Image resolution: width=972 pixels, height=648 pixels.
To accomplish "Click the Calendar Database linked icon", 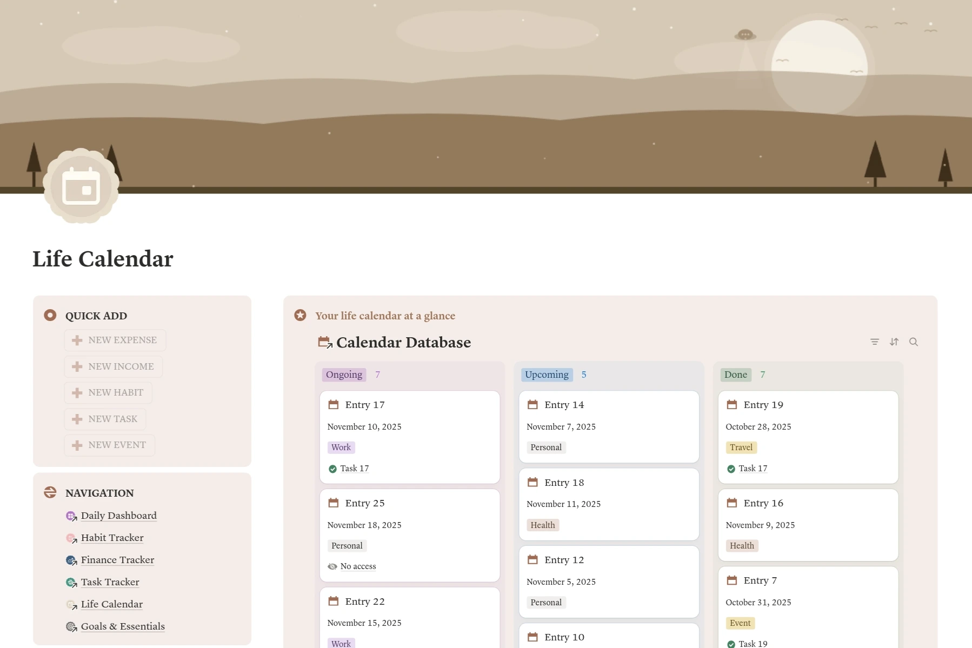I will 325,343.
